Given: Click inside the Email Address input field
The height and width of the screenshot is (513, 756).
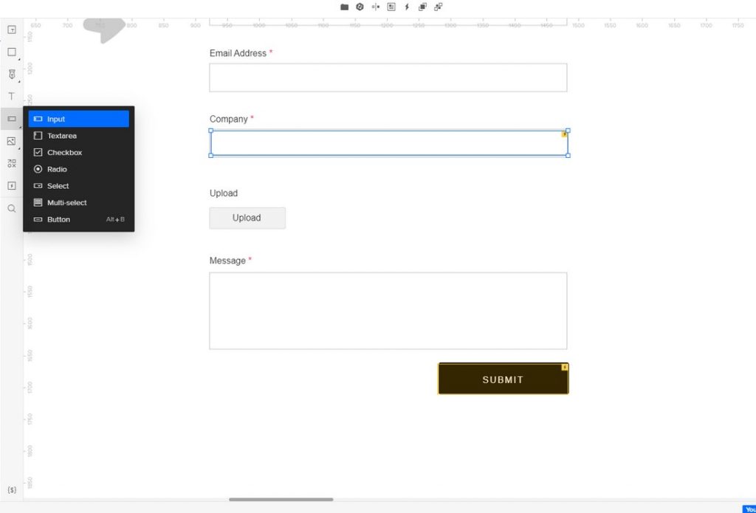Looking at the screenshot, I should [388, 77].
